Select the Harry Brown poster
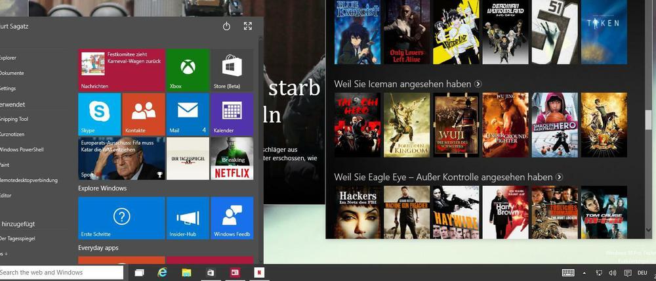 (505, 212)
